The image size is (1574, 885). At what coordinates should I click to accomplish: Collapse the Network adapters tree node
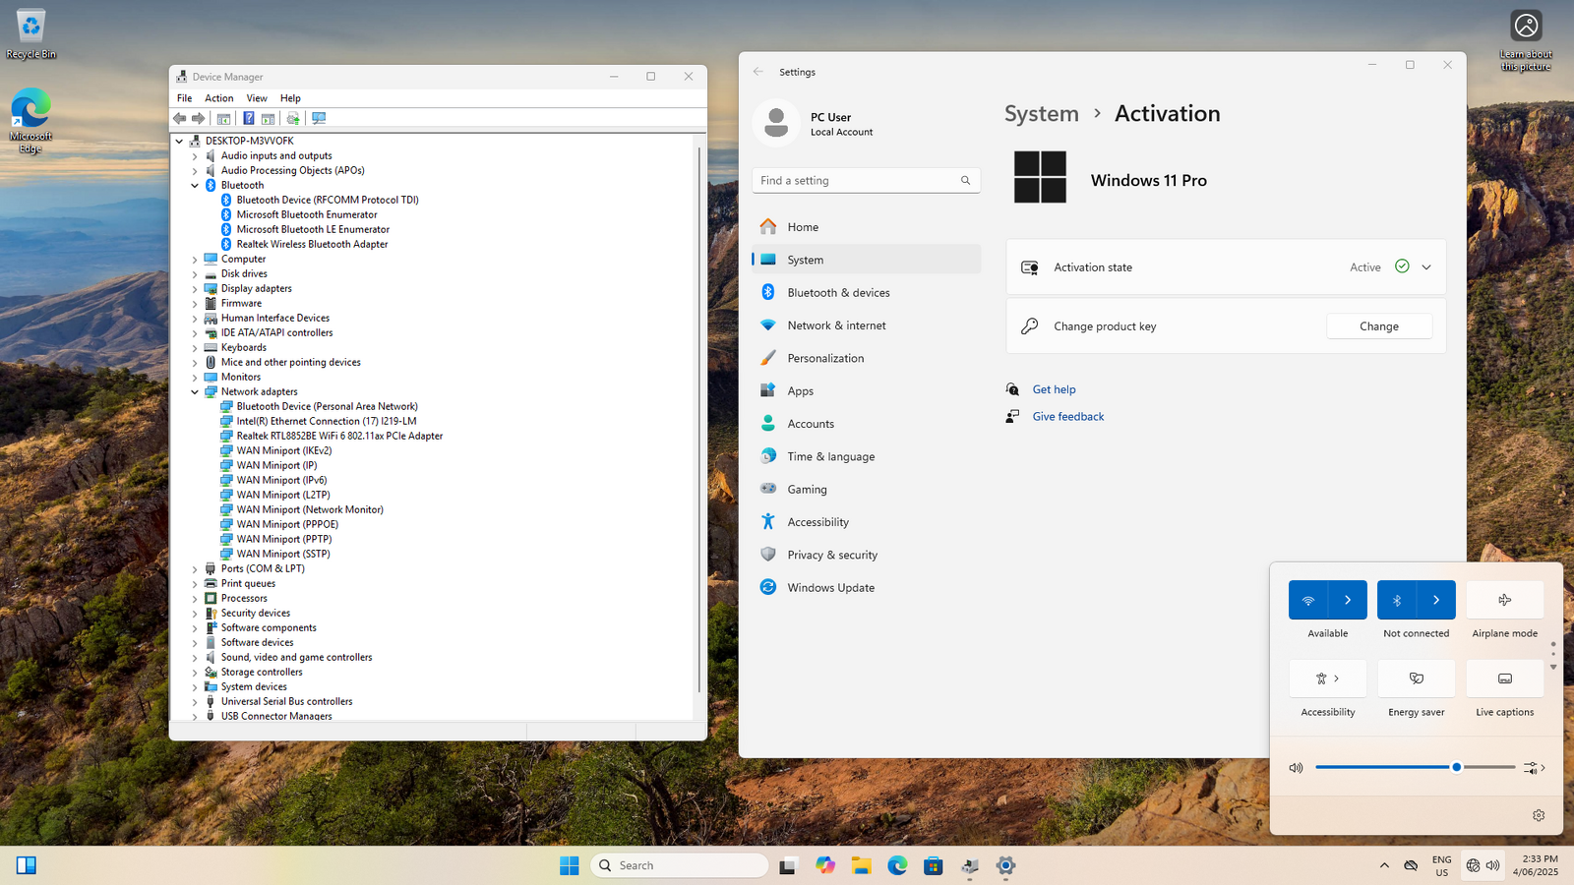pyautogui.click(x=195, y=392)
